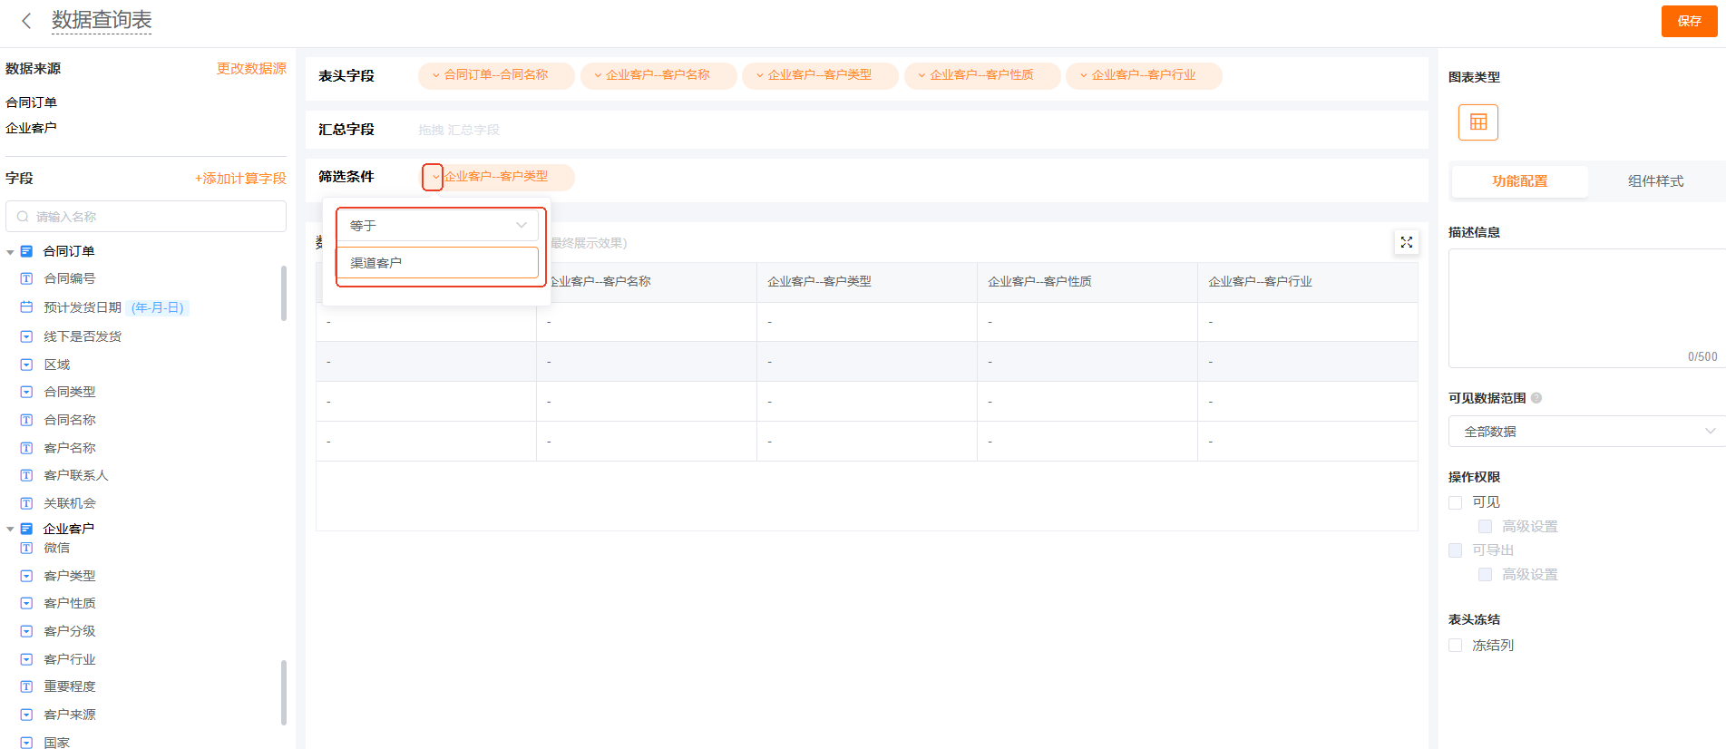Image resolution: width=1726 pixels, height=749 pixels.
Task: Open the 全部数据 visibility range dropdown
Action: tap(1587, 432)
